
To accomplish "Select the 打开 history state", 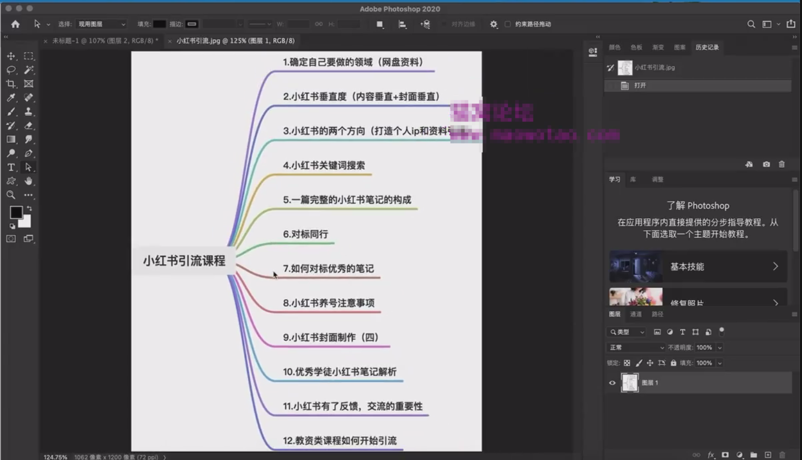I will point(698,85).
